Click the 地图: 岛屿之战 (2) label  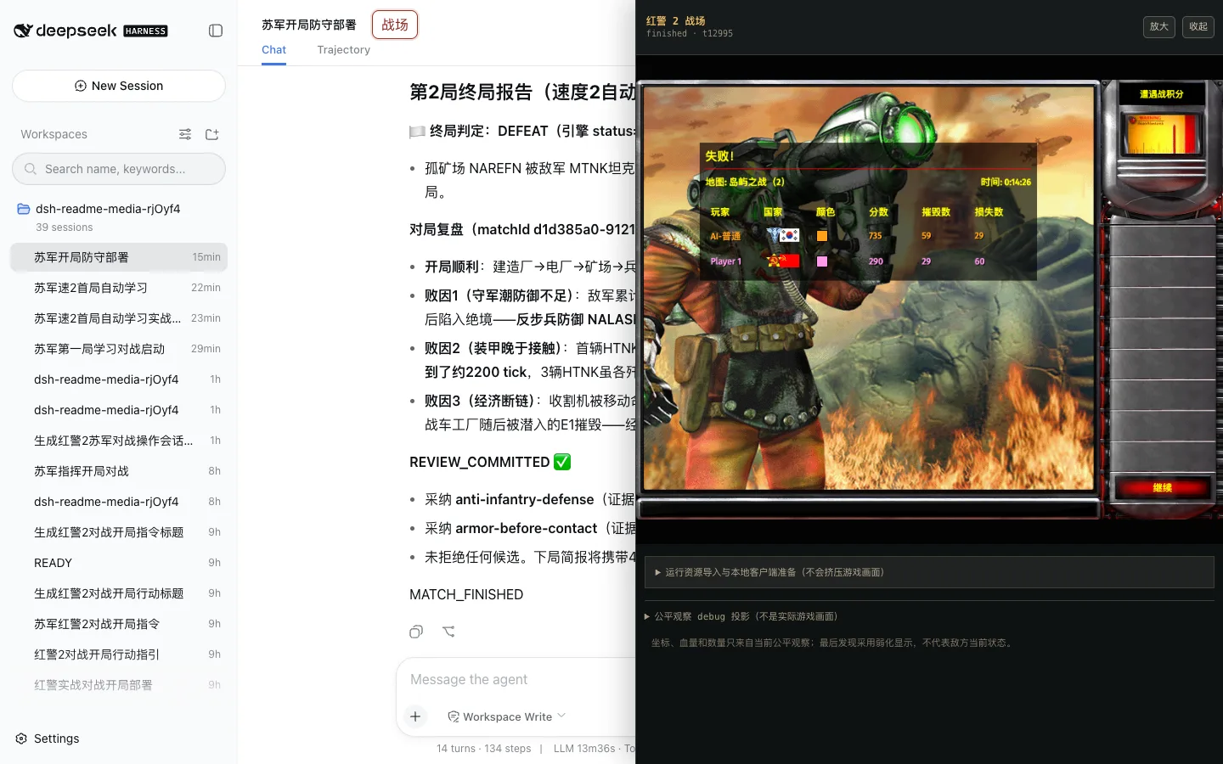click(x=745, y=182)
